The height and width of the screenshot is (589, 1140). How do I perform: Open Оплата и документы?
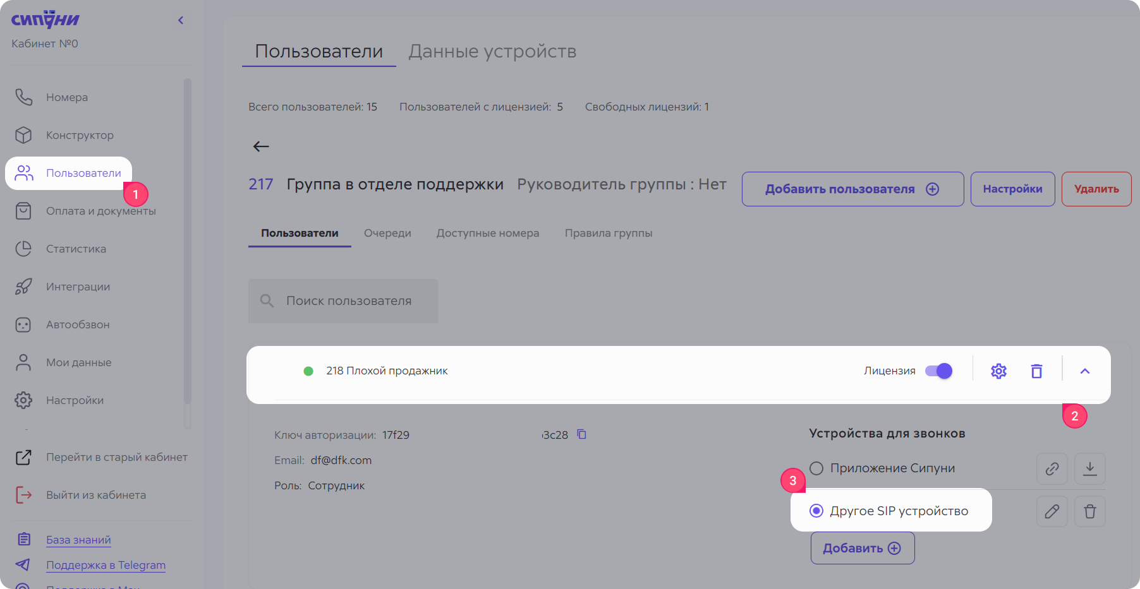[x=101, y=211]
